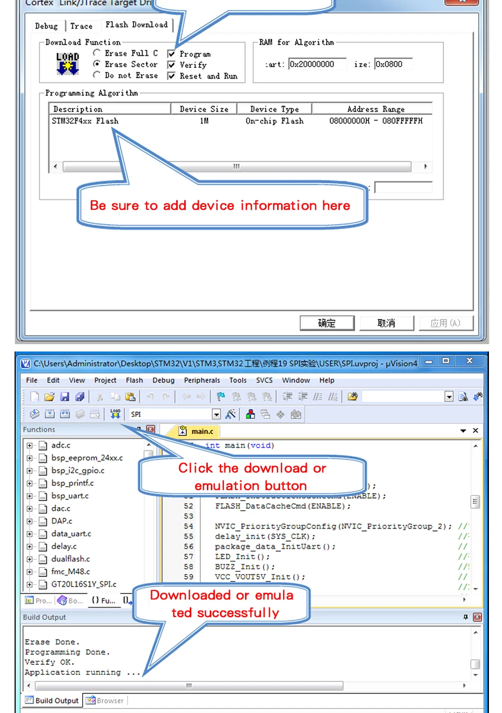Open the Peripherals menu
502x713 pixels.
pyautogui.click(x=202, y=380)
